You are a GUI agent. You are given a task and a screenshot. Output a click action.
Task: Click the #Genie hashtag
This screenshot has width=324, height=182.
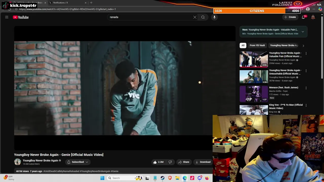[x=115, y=171]
